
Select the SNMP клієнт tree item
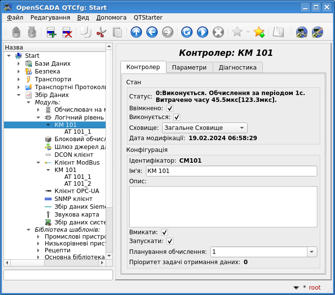pyautogui.click(x=74, y=199)
